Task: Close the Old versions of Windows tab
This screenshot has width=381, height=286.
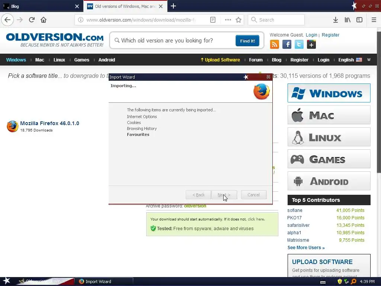Action: 161,6
